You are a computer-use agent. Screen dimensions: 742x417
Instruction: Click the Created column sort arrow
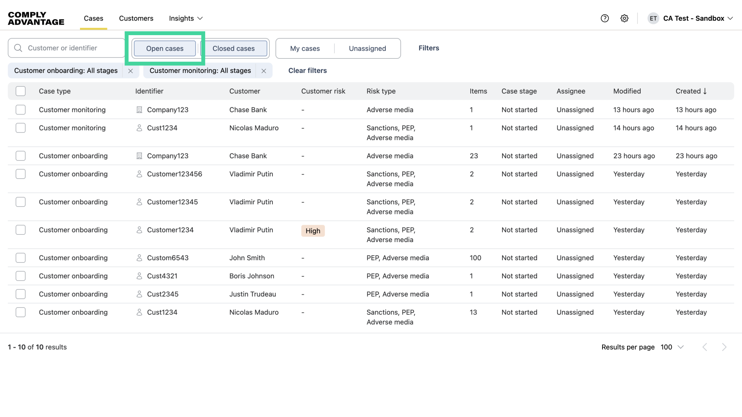[705, 91]
